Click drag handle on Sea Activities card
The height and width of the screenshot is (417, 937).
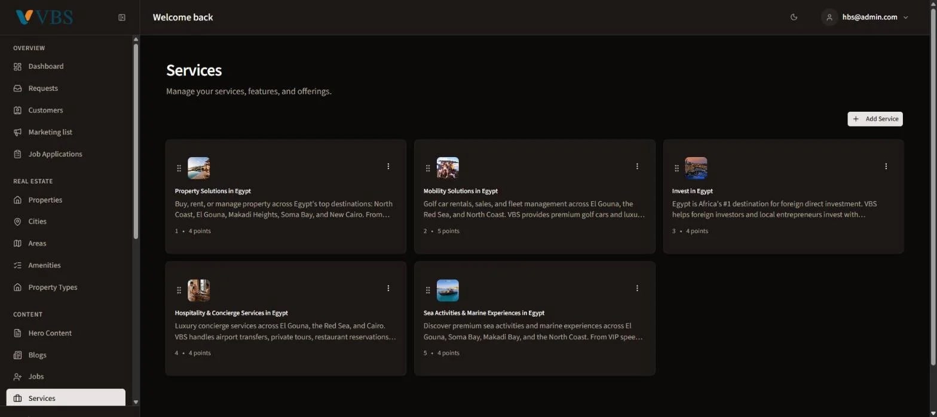pyautogui.click(x=428, y=290)
